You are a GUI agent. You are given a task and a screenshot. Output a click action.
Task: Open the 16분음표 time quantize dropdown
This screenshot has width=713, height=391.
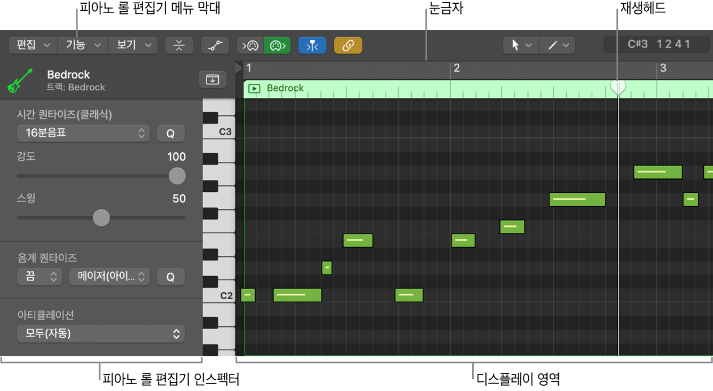tap(83, 133)
